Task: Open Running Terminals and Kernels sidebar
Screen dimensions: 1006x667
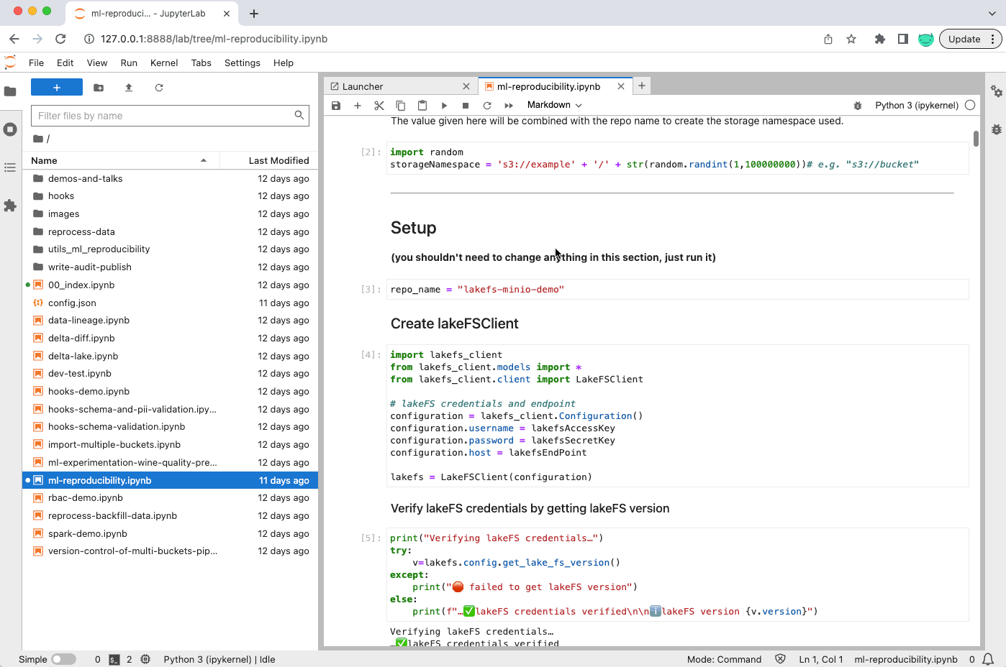Action: coord(10,129)
